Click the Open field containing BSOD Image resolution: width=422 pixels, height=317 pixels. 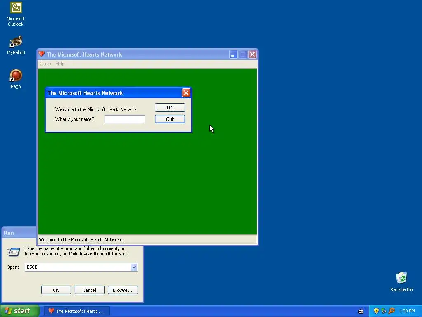tap(78, 267)
